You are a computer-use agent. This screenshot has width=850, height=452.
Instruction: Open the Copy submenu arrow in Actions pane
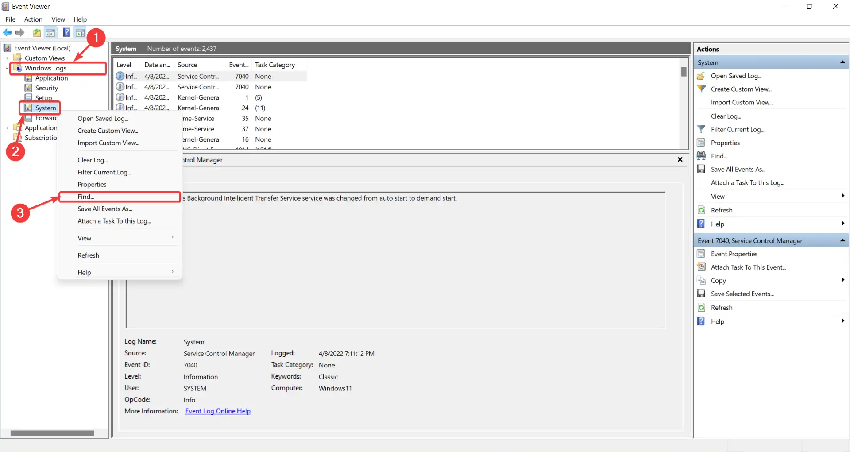click(842, 280)
